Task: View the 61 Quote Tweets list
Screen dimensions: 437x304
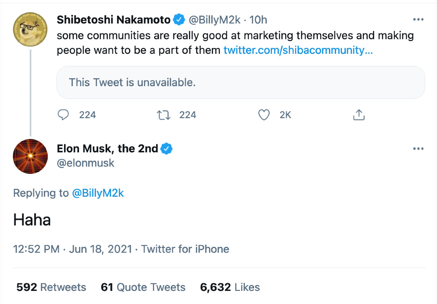Action: click(x=143, y=287)
